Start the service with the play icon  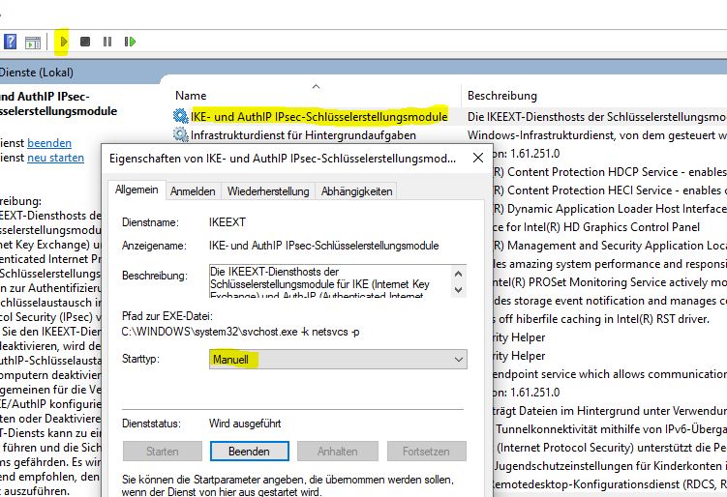[64, 43]
